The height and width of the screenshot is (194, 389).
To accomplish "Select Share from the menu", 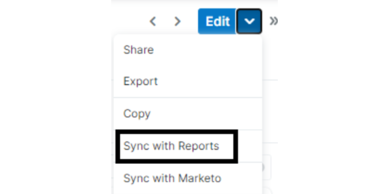I will 138,49.
